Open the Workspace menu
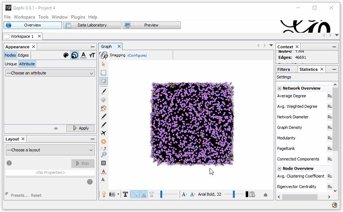This screenshot has height=212, width=343. (24, 17)
